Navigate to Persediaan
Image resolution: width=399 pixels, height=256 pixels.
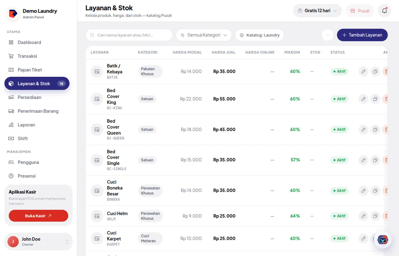[37, 97]
